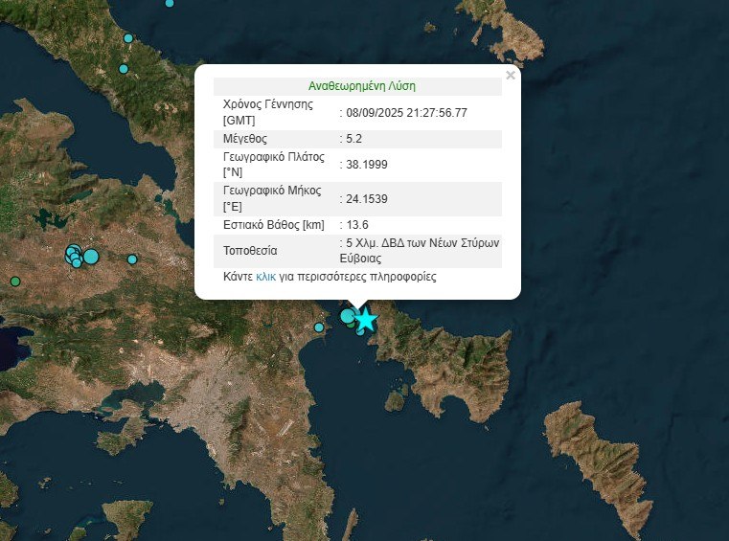
Task: Select the origin time 08/09/2025 21:27:56.77
Action: pyautogui.click(x=407, y=113)
